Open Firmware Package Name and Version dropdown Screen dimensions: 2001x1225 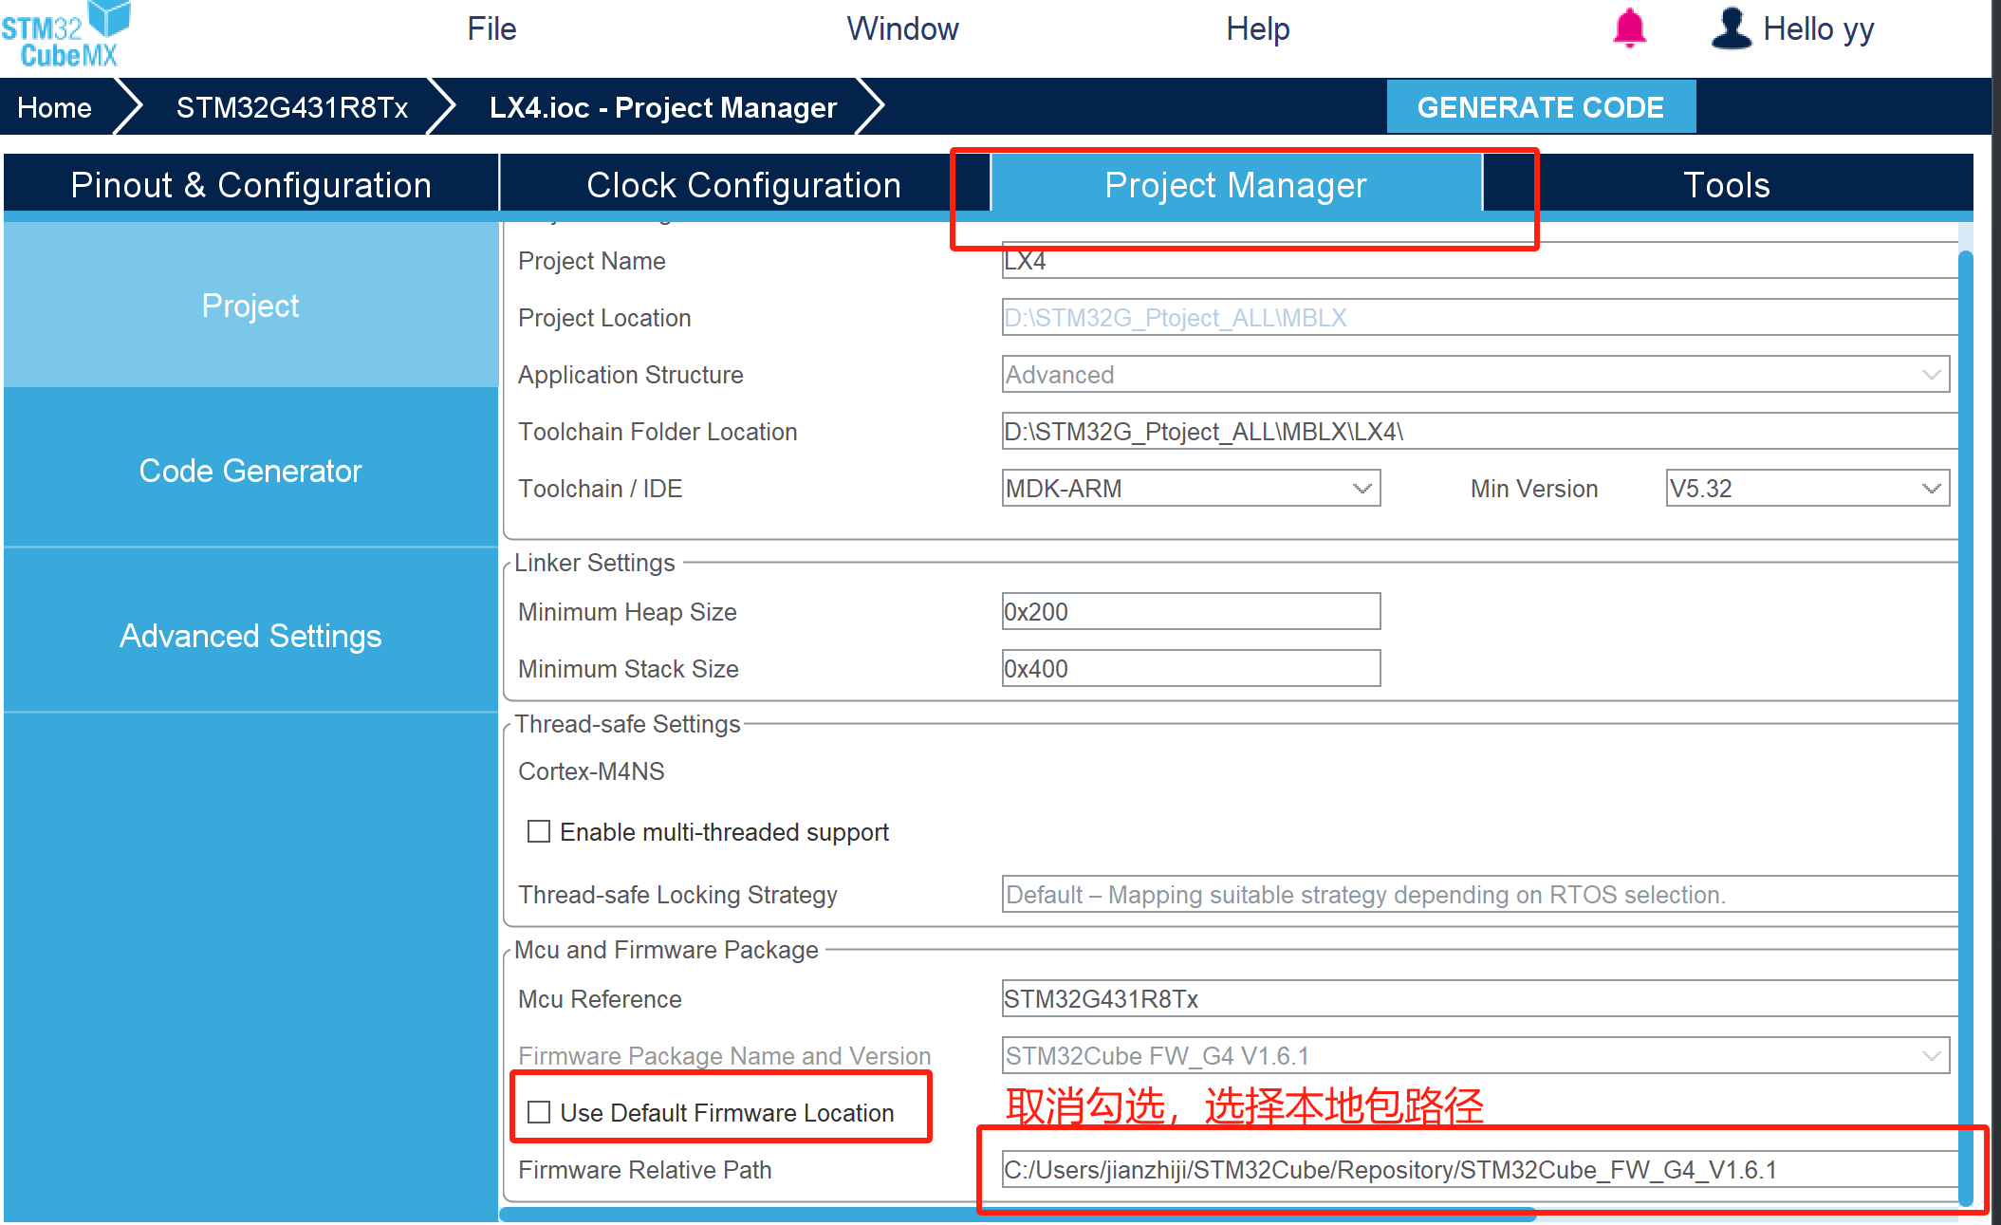pyautogui.click(x=1931, y=1056)
